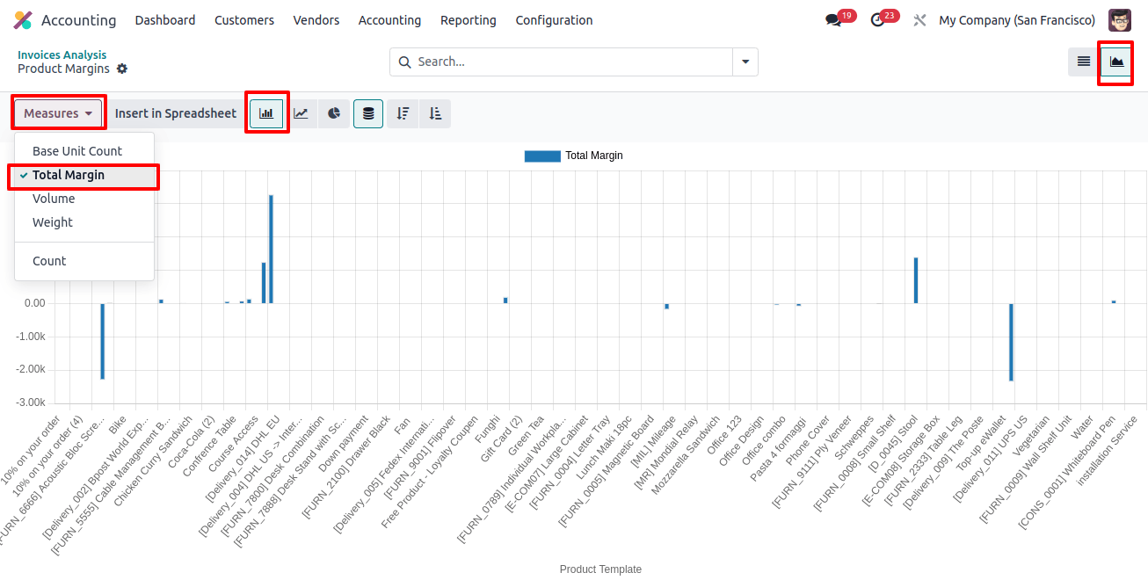Click the gear icon beside Product Margins
The height and width of the screenshot is (580, 1148).
click(122, 69)
